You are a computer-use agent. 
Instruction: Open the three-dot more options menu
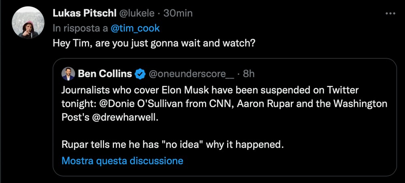point(390,13)
